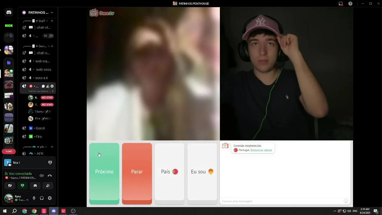
Task: Create channel in the Staff category
Action: 52,21
